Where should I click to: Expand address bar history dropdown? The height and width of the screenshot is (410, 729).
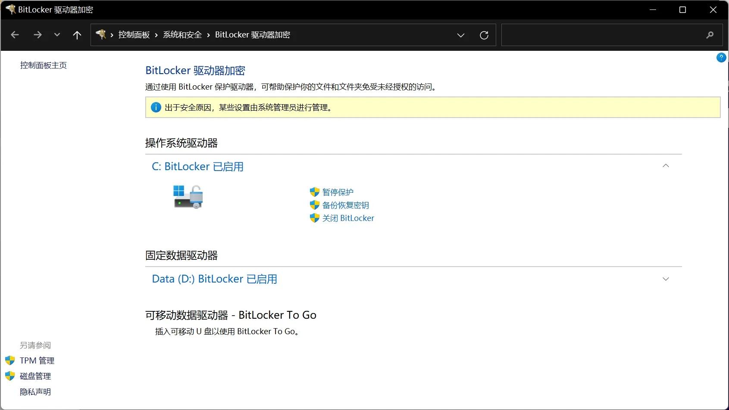tap(460, 35)
